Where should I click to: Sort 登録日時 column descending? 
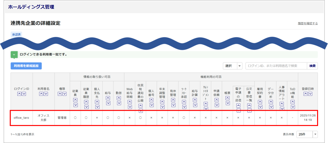click(310, 94)
